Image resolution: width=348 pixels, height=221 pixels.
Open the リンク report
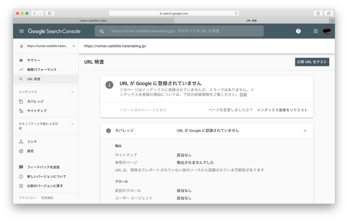[46, 142]
